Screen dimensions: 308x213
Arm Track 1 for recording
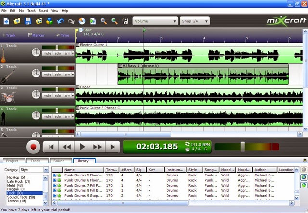click(67, 53)
